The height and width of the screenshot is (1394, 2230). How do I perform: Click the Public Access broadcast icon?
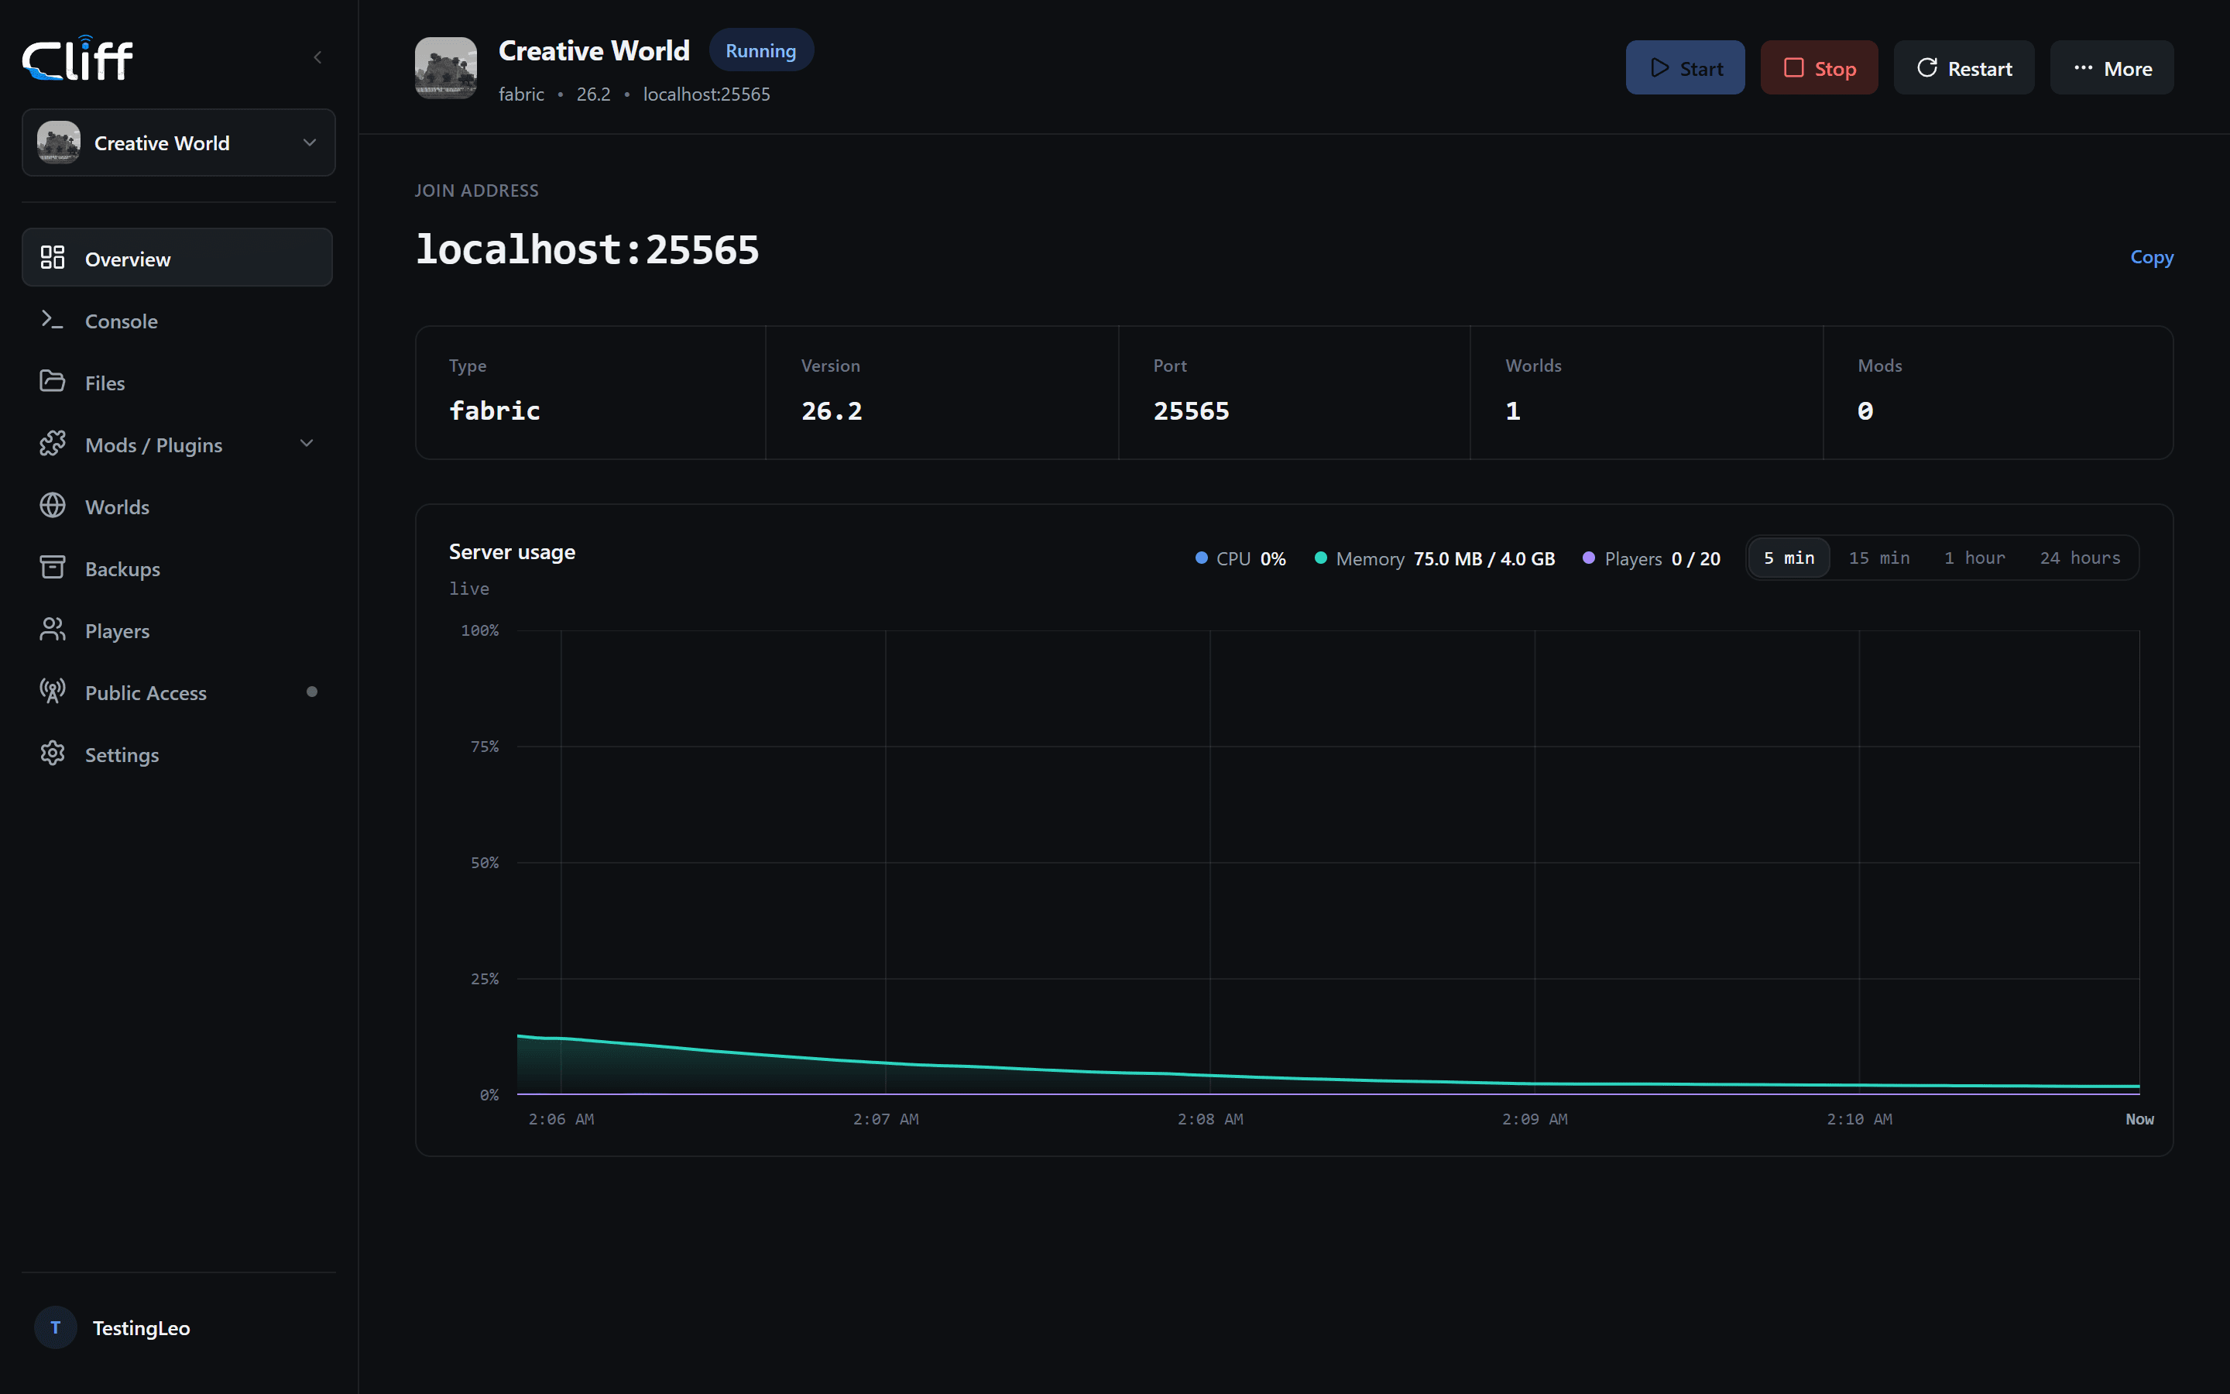point(53,691)
